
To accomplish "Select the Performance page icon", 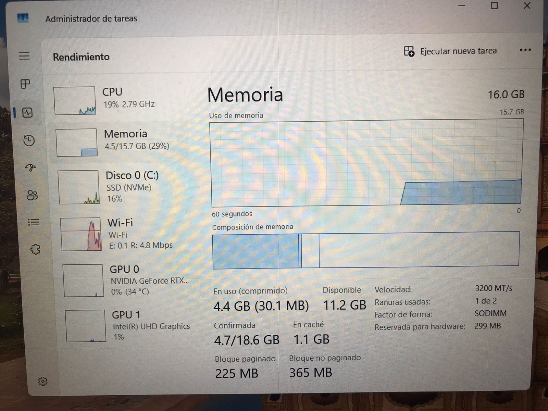I will click(x=27, y=112).
